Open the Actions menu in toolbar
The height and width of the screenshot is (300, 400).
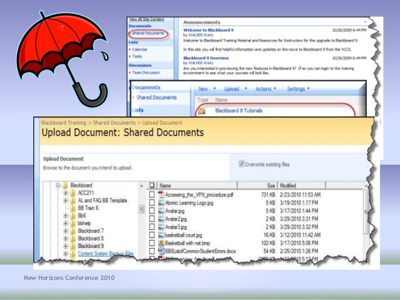[x=266, y=89]
